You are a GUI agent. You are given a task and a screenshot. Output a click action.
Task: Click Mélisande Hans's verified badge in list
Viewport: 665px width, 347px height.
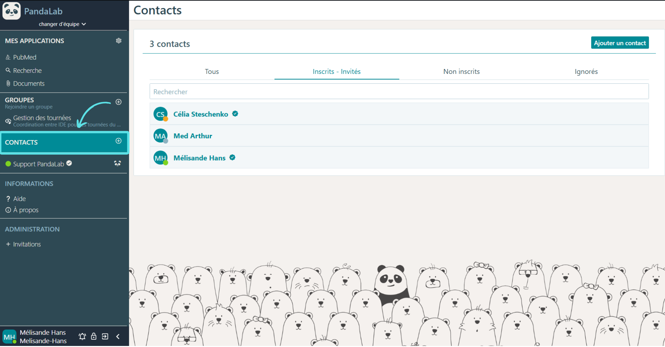pos(232,157)
